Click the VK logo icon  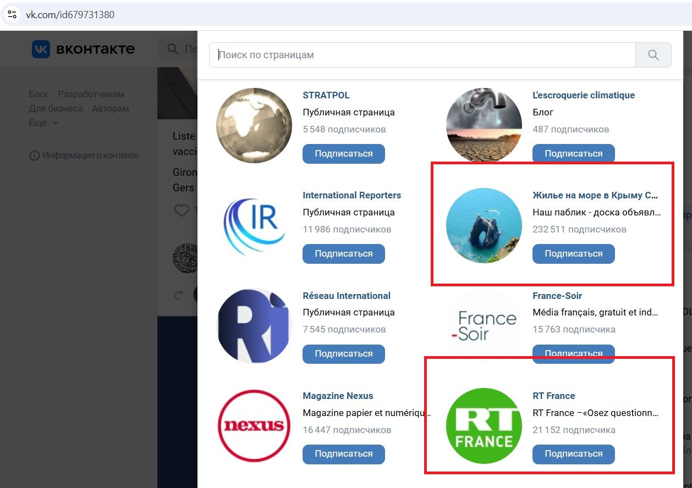tap(41, 49)
